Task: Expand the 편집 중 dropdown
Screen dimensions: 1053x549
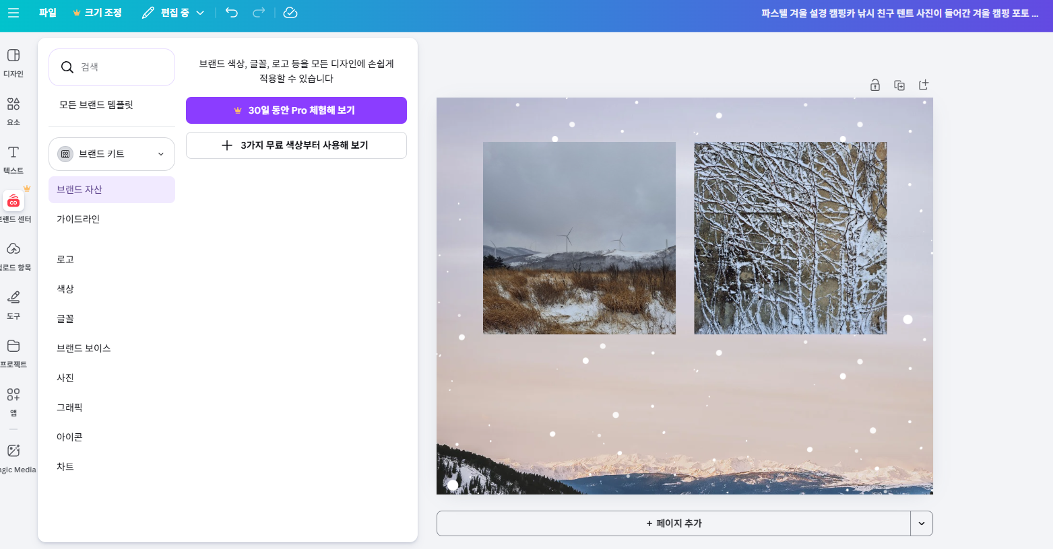Action: pyautogui.click(x=201, y=12)
